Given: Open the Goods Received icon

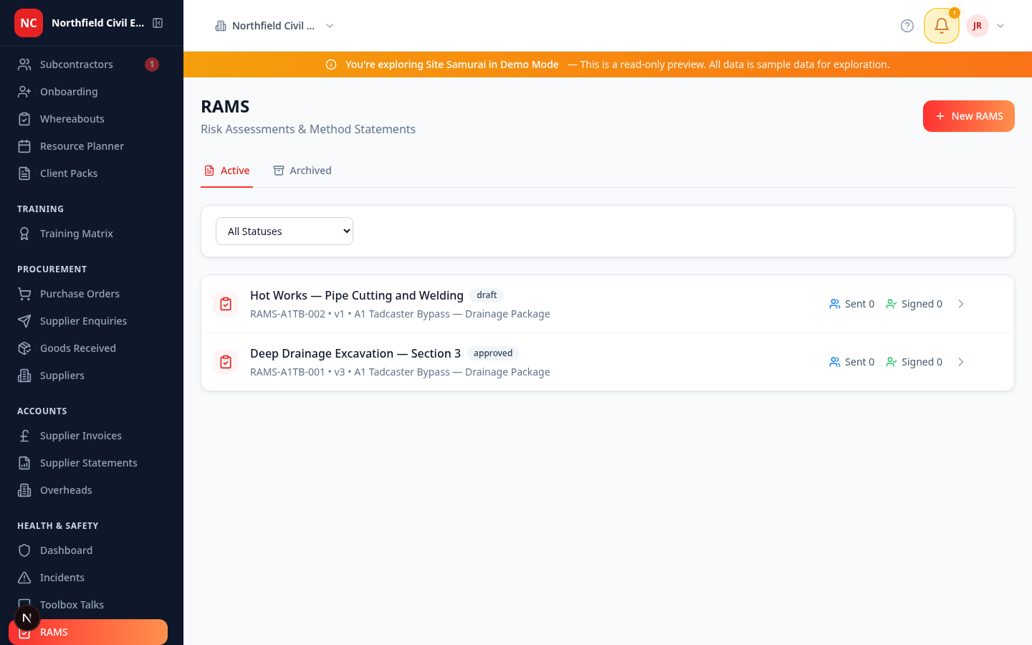Looking at the screenshot, I should coord(24,348).
